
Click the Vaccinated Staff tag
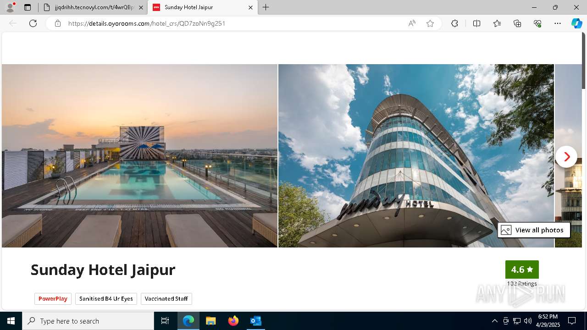click(x=166, y=299)
